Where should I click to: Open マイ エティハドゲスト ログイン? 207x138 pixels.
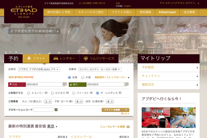tap(177, 3)
